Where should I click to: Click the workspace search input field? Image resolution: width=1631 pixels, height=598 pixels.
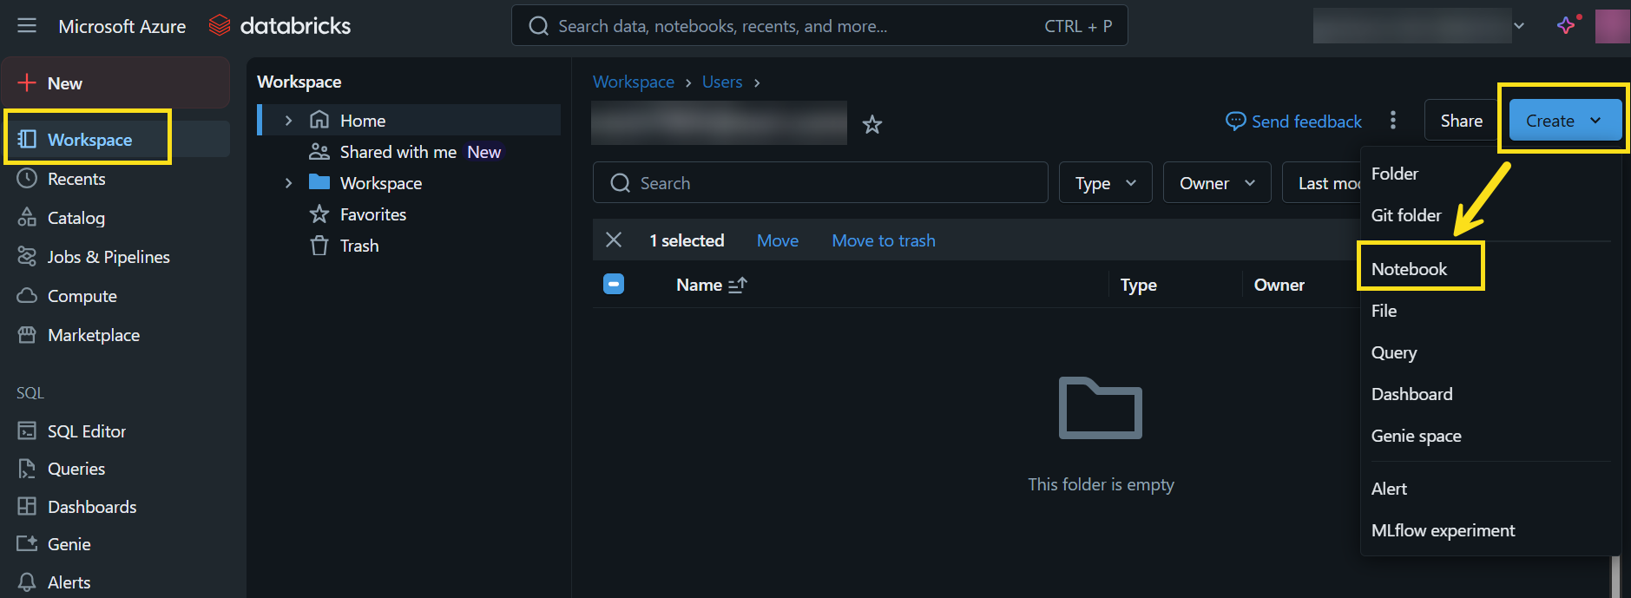820,183
